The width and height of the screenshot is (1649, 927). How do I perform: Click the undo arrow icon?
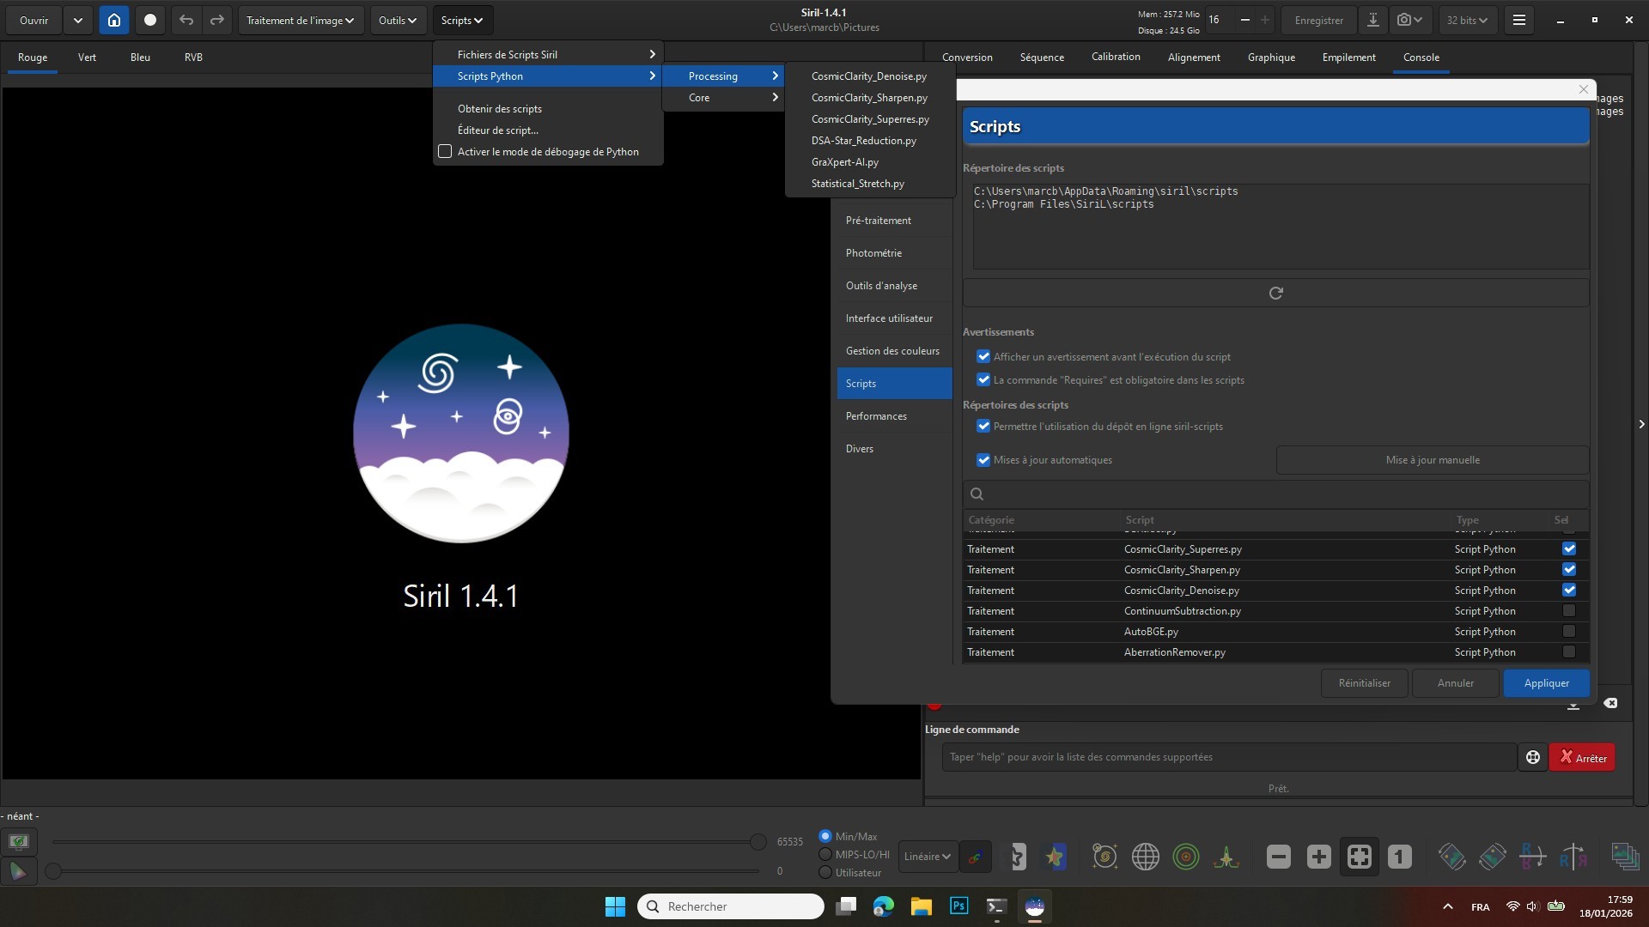coord(186,20)
